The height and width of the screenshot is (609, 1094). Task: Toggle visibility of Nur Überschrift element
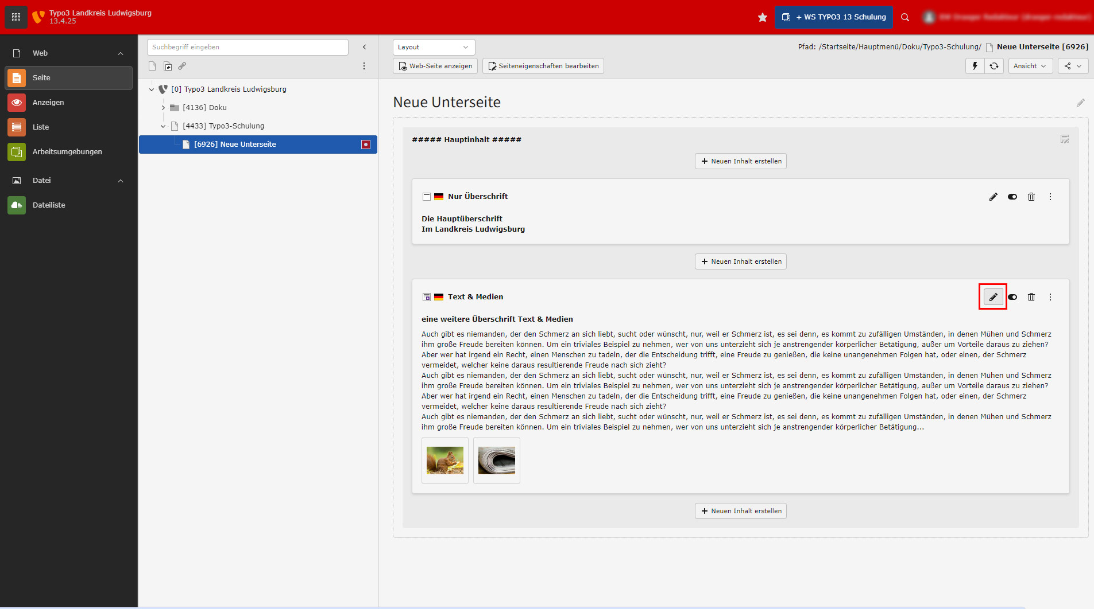pyautogui.click(x=1012, y=197)
